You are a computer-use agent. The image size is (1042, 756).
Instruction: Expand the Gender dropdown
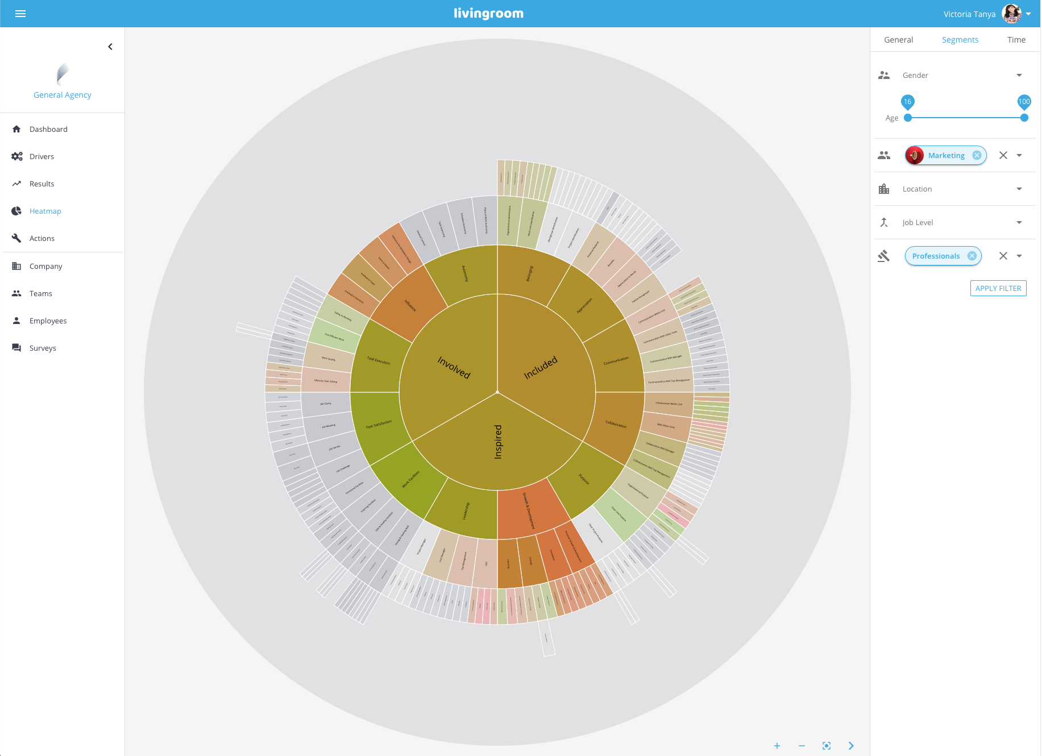click(x=1019, y=75)
